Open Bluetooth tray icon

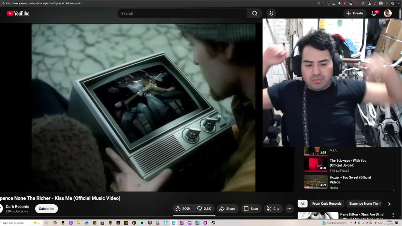click(x=359, y=223)
